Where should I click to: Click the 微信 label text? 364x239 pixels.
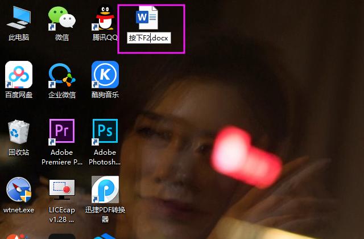pyautogui.click(x=62, y=37)
